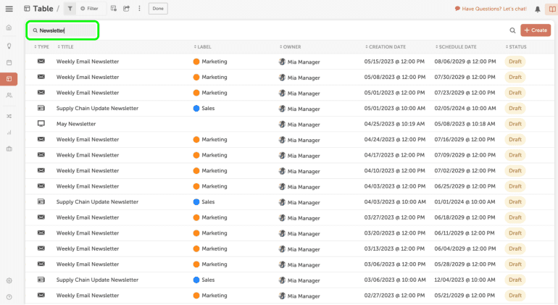Click orange Marketing label dot in first row
Screen dimensions: 558x305
coord(196,62)
